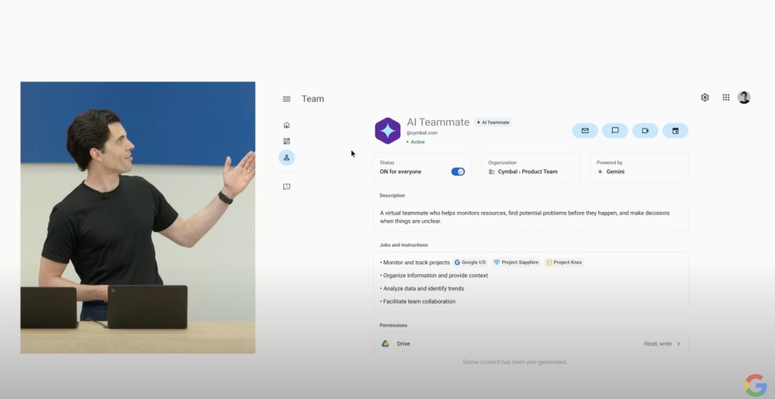
Task: Open the Cymbal Product Team organization card
Action: coord(531,168)
